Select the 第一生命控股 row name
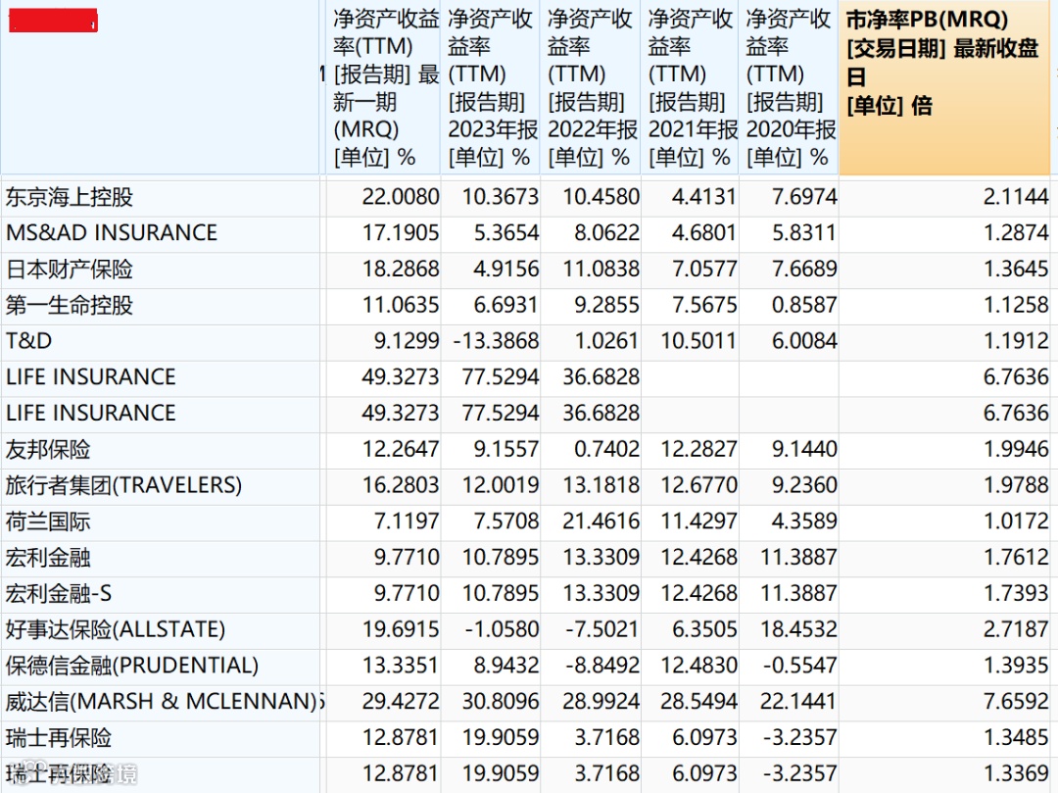 coord(70,305)
